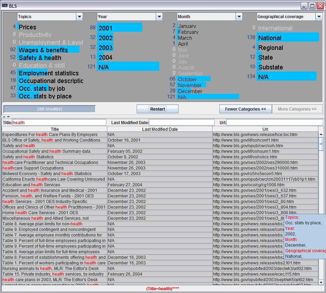
Task: Sort by Last Modified Date column header
Action: (x=160, y=129)
